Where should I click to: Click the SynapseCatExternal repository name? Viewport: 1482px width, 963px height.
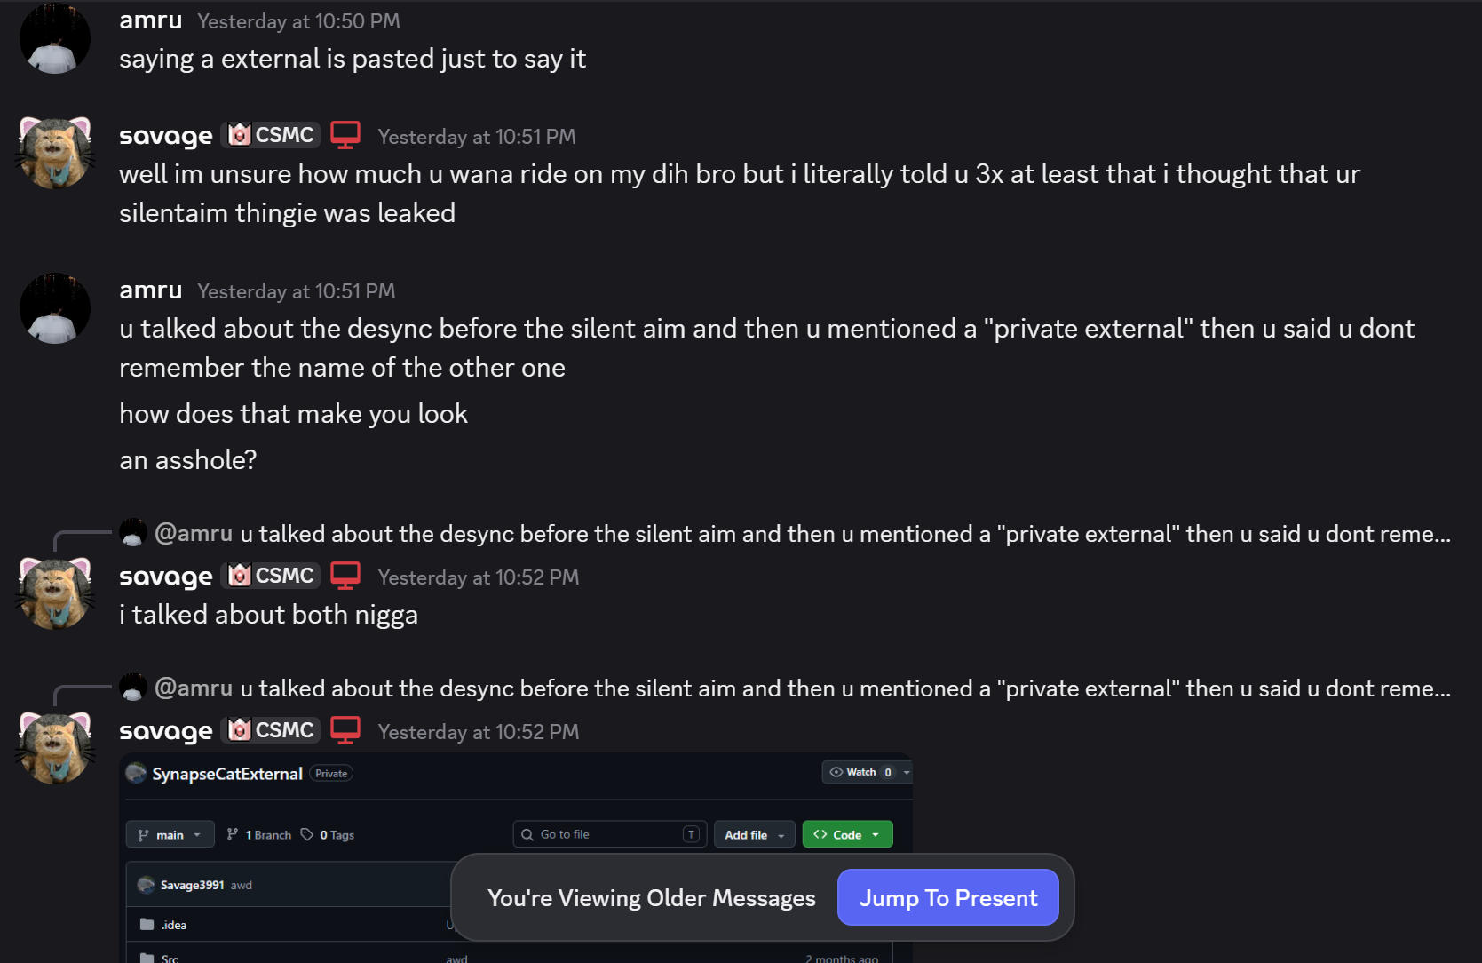[227, 774]
